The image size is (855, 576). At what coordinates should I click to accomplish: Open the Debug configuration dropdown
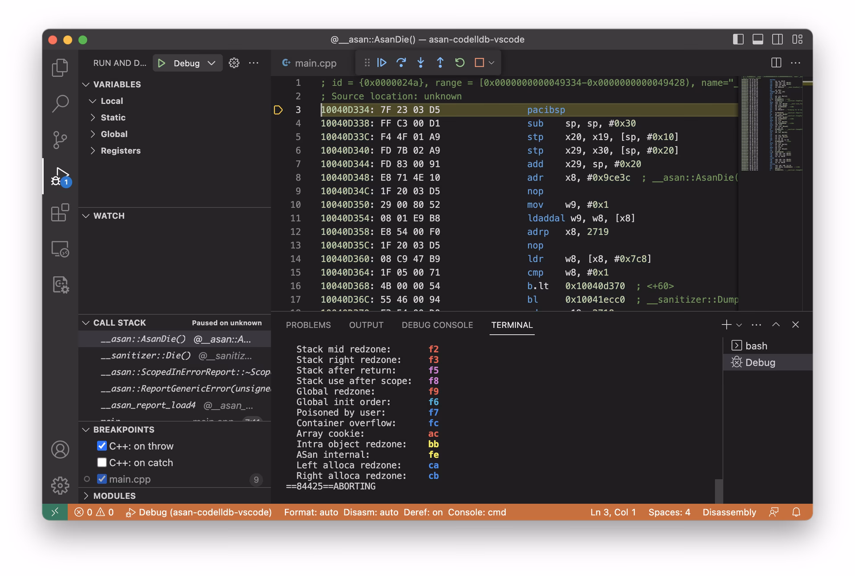(x=194, y=63)
